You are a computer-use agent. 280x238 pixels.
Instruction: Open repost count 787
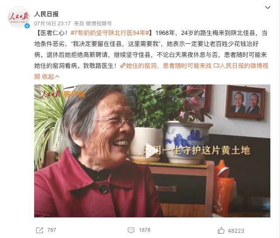click(x=52, y=230)
